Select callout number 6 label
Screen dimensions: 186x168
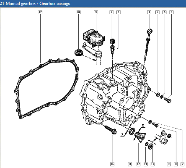171,12
